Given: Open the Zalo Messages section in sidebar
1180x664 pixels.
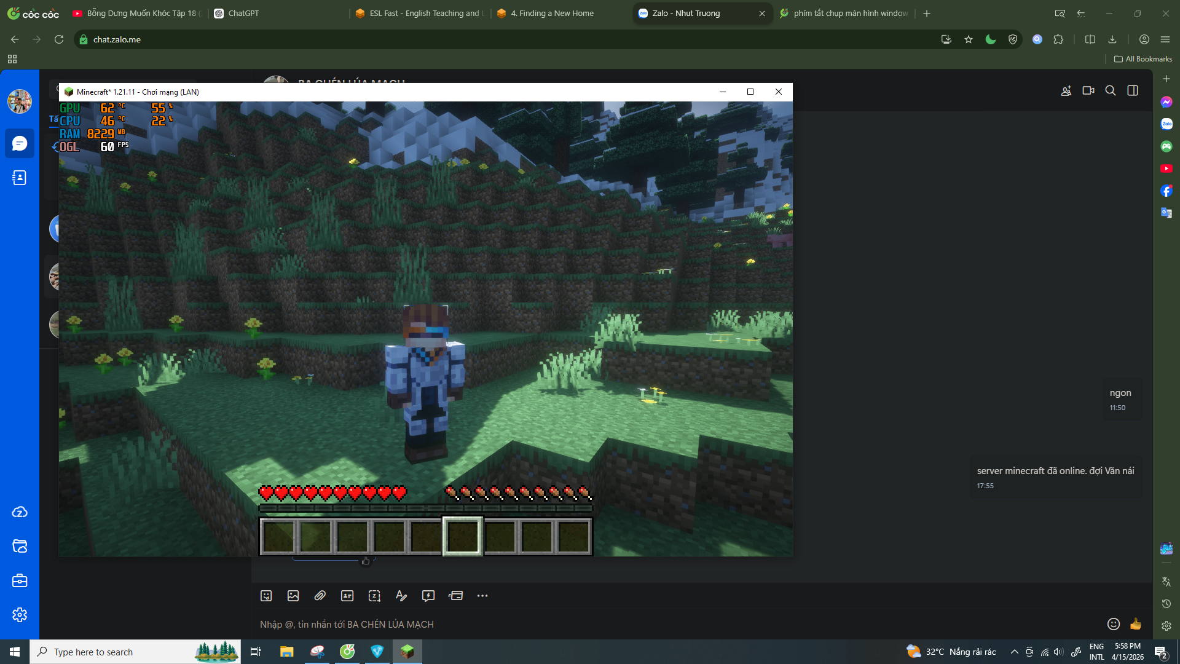Looking at the screenshot, I should point(20,143).
